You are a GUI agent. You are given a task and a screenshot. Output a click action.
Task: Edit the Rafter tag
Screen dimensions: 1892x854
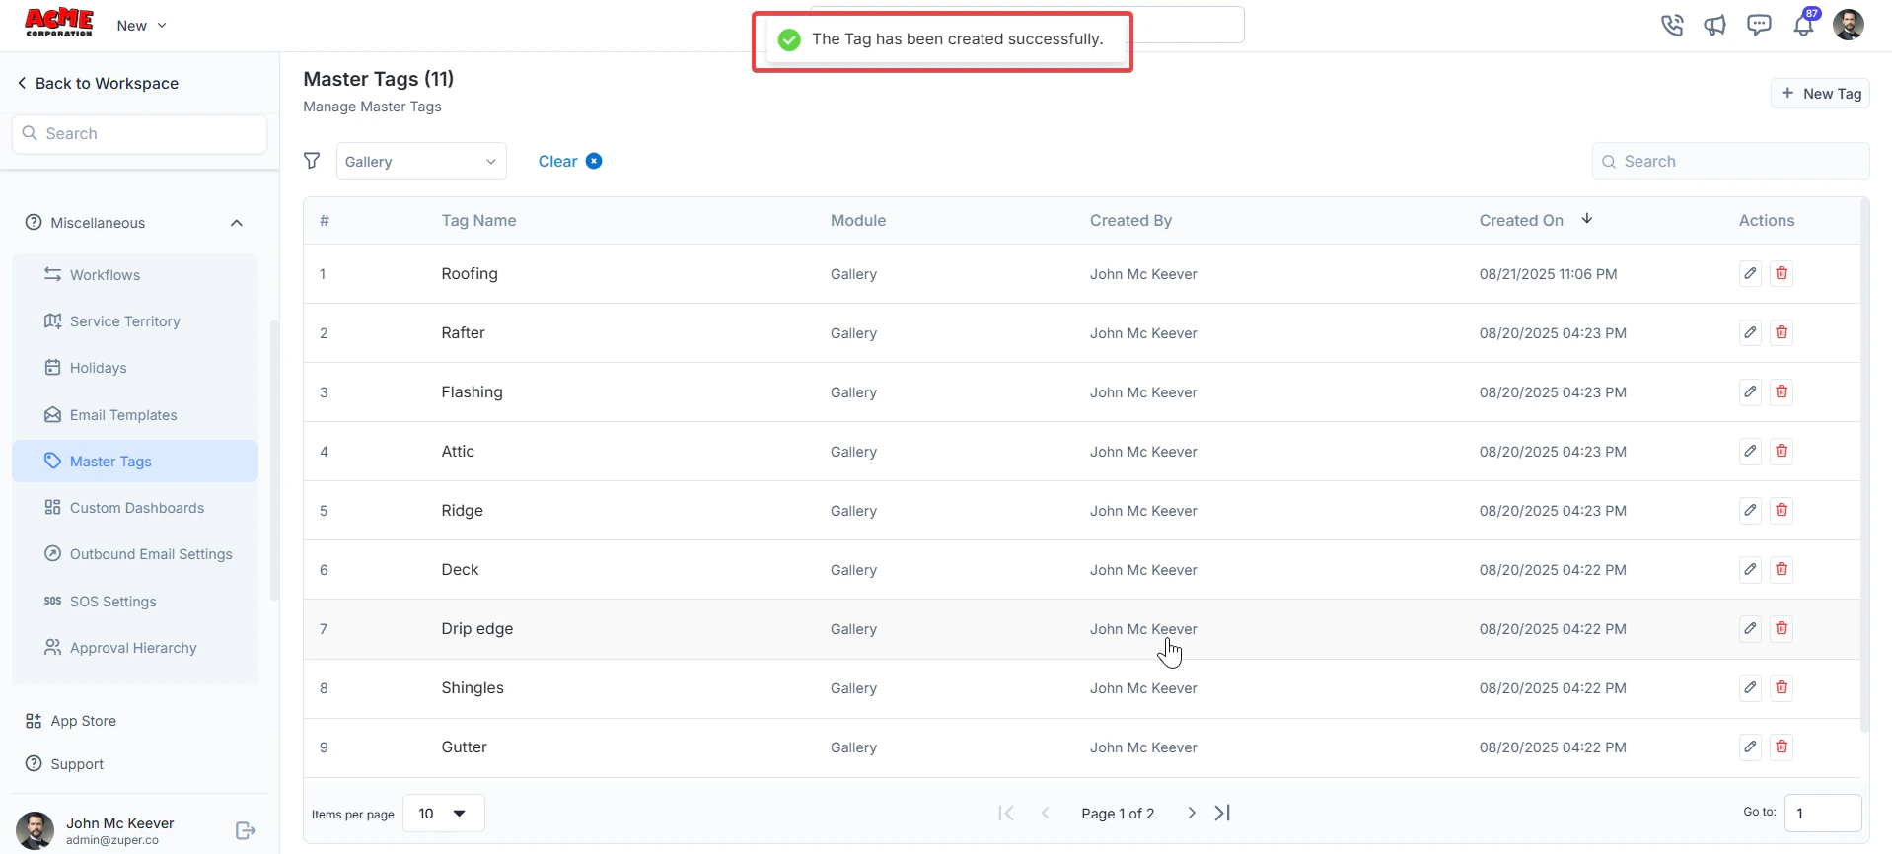[1750, 332]
